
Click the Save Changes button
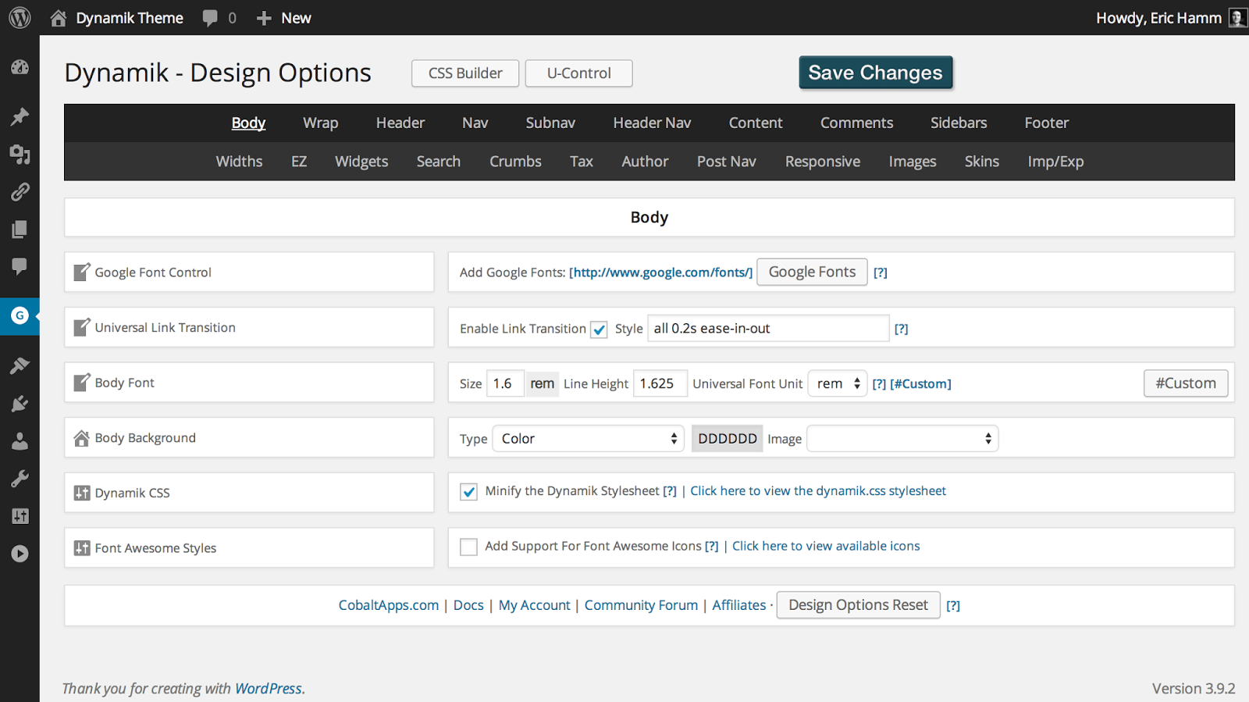pyautogui.click(x=876, y=73)
